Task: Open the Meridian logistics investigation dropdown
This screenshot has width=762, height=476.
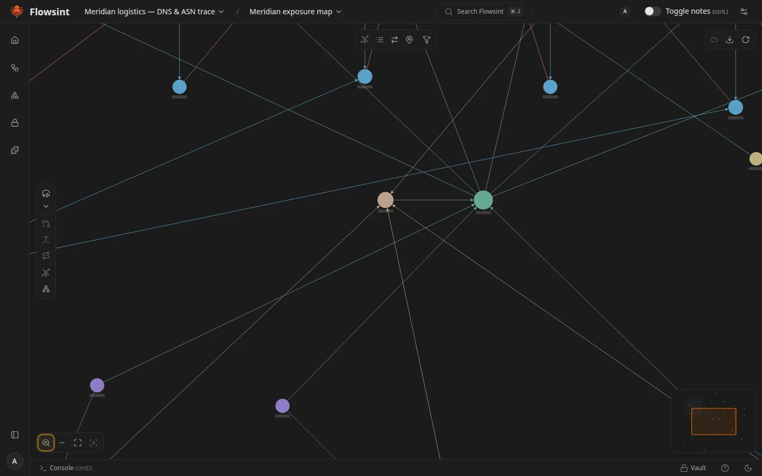Action: click(154, 12)
